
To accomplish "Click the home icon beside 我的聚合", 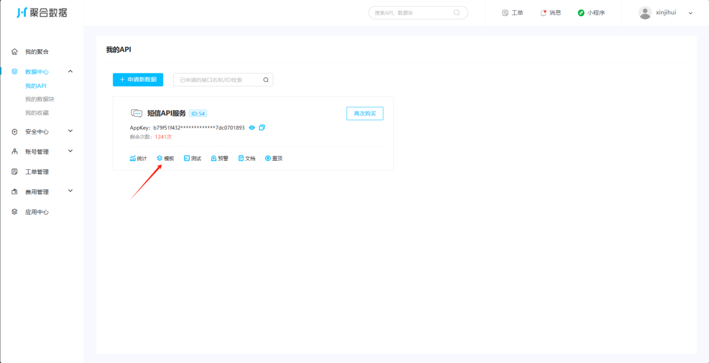I will [15, 52].
